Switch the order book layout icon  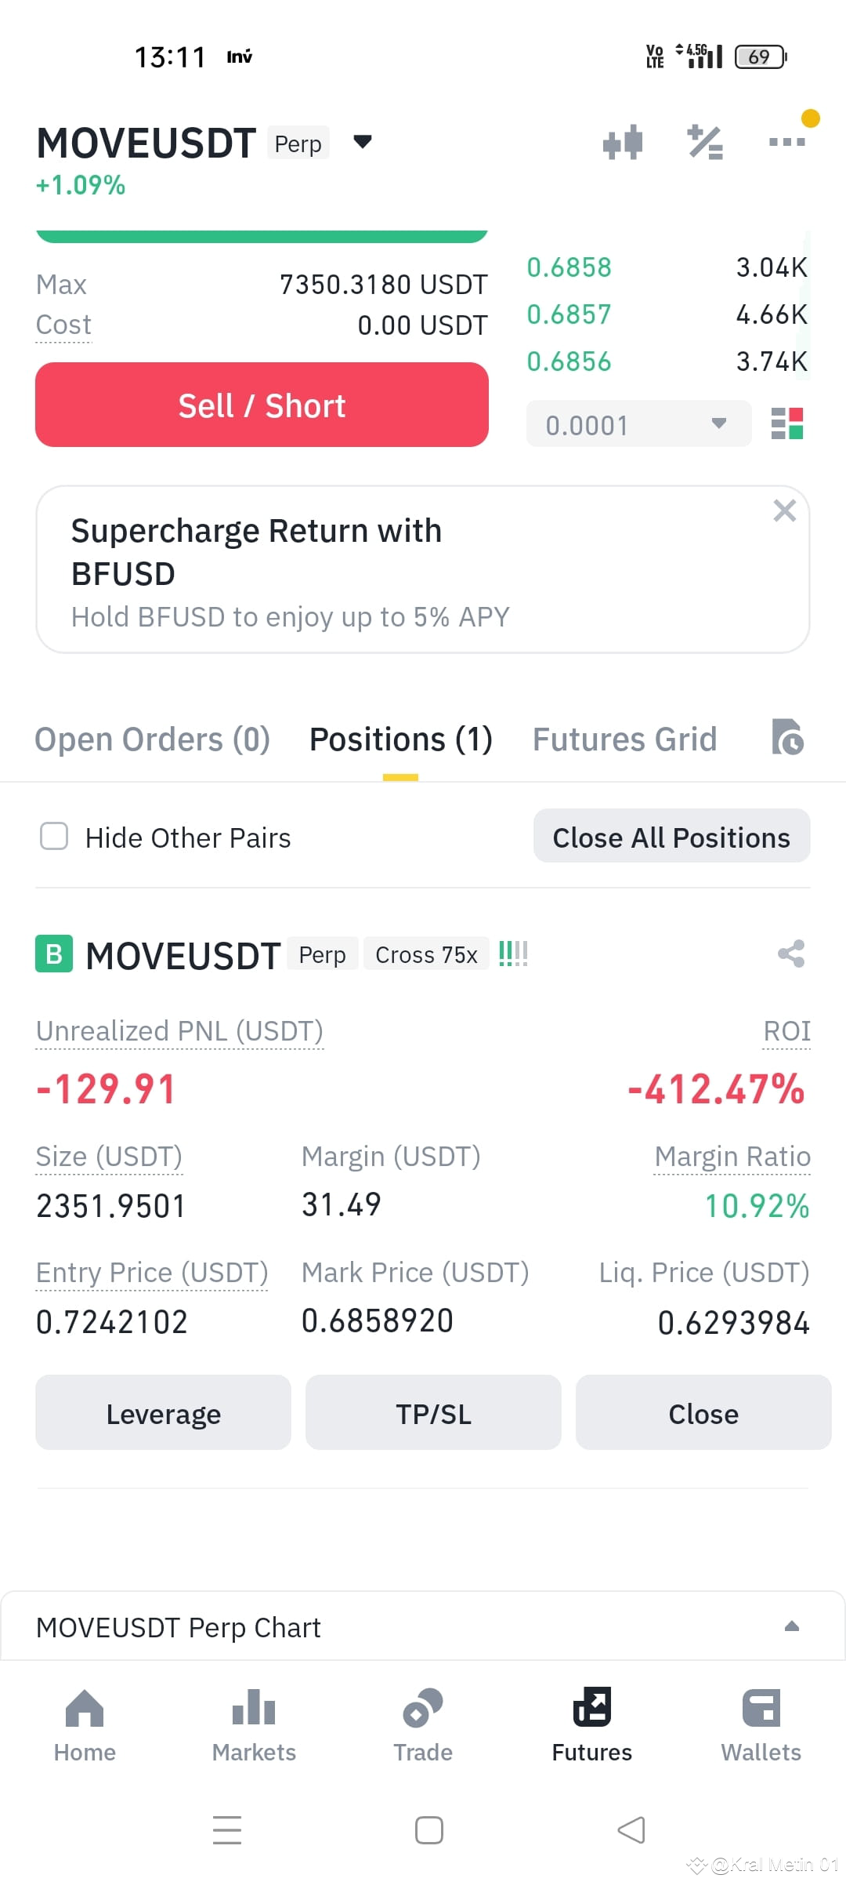[787, 423]
